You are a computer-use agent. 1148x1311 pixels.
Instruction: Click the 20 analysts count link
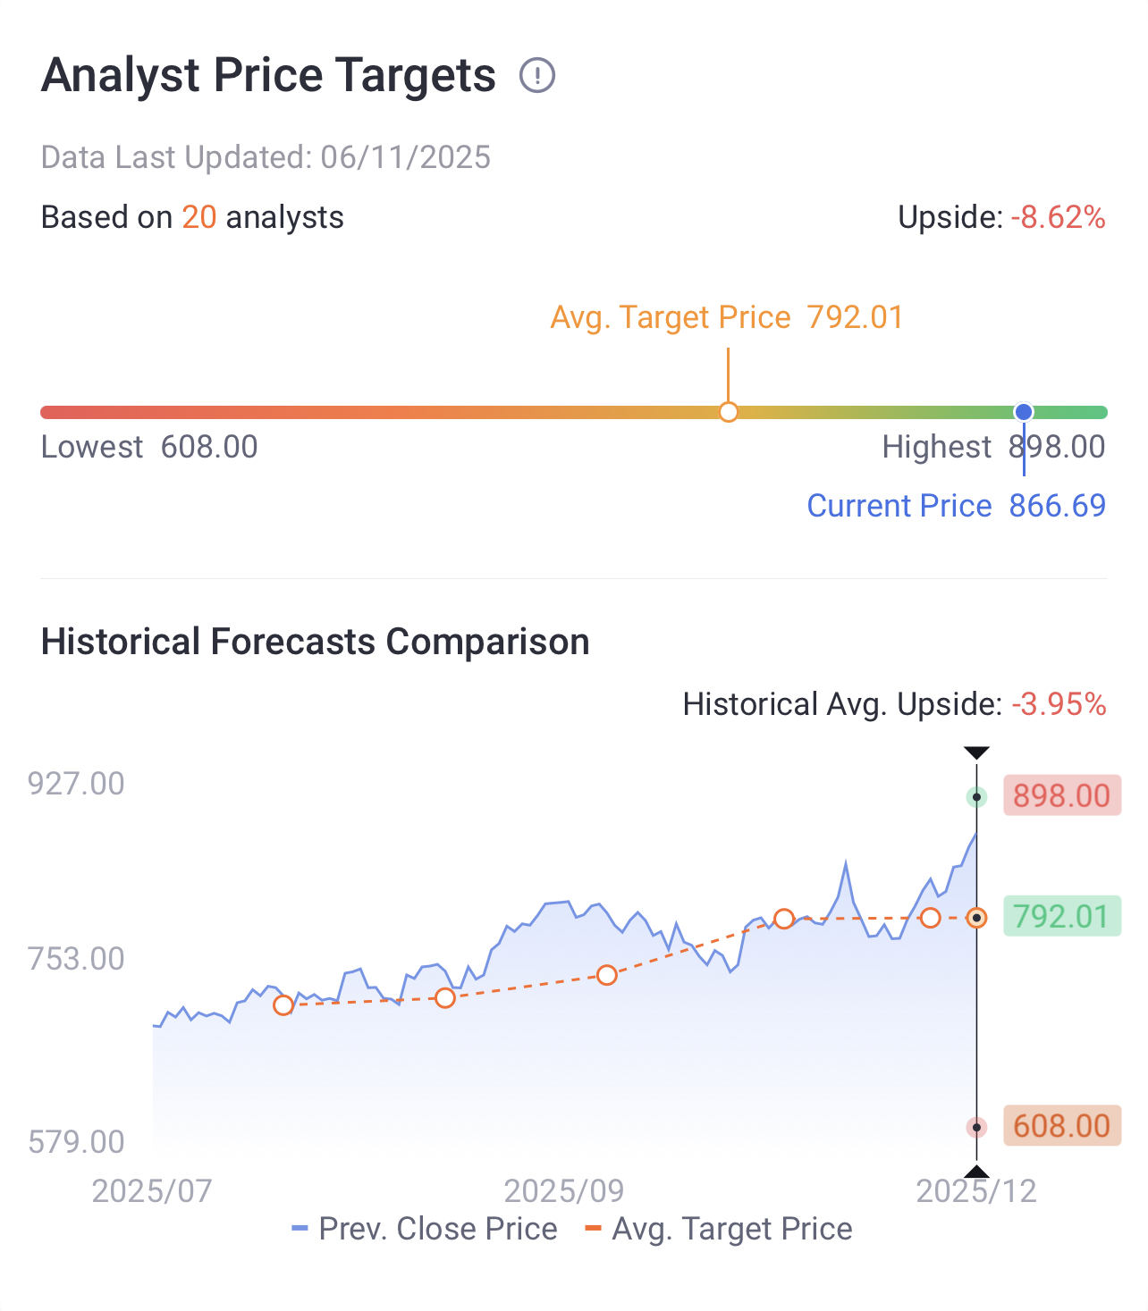click(199, 217)
